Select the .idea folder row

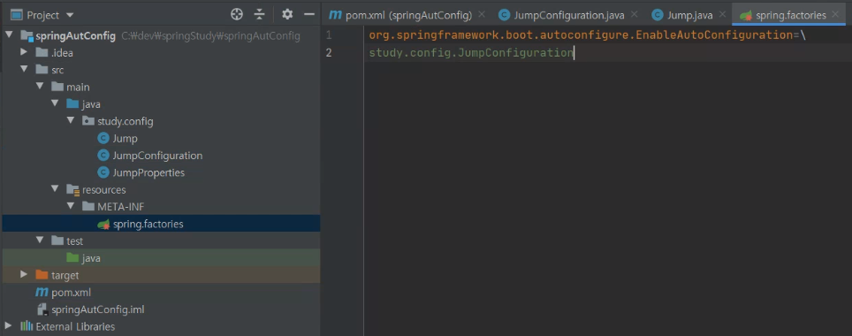(161, 53)
